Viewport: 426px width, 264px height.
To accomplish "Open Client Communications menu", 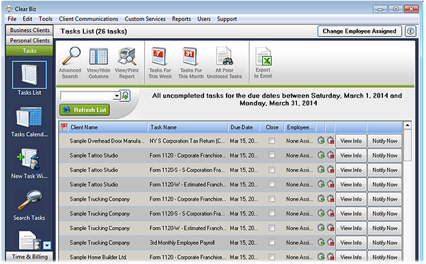I will (x=89, y=19).
